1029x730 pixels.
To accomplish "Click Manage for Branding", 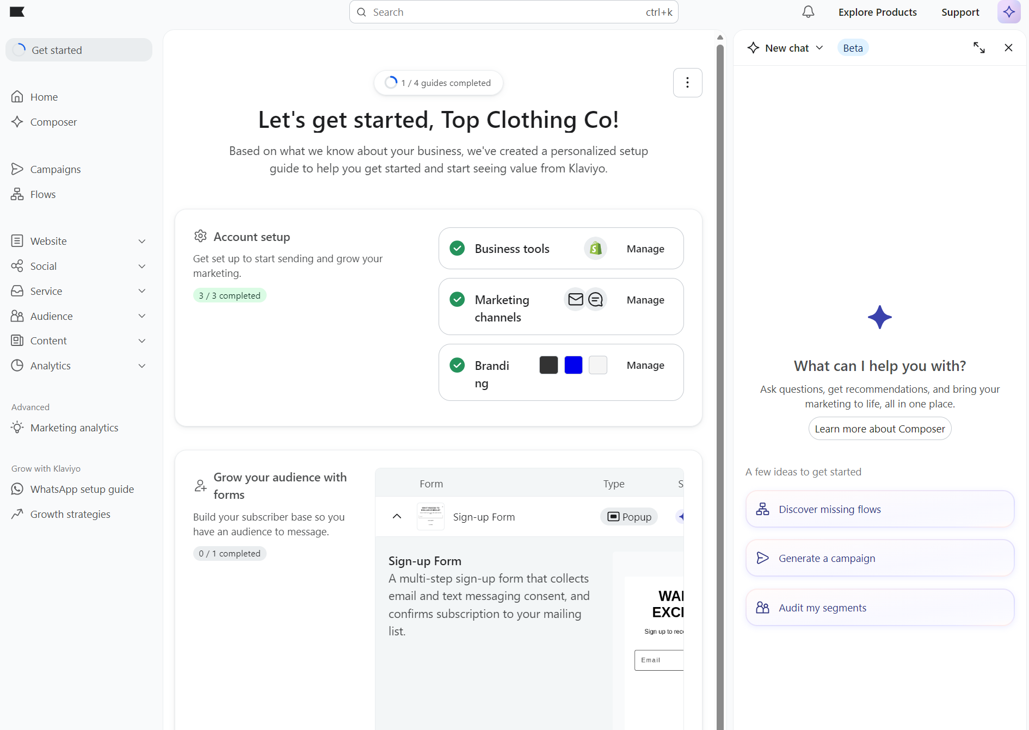I will (645, 365).
